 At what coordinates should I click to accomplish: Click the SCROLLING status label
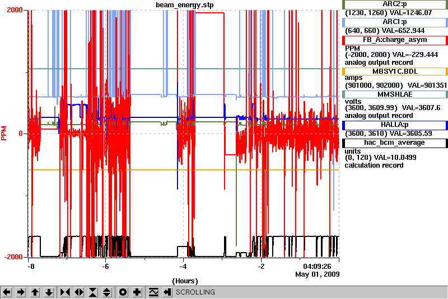tap(195, 292)
